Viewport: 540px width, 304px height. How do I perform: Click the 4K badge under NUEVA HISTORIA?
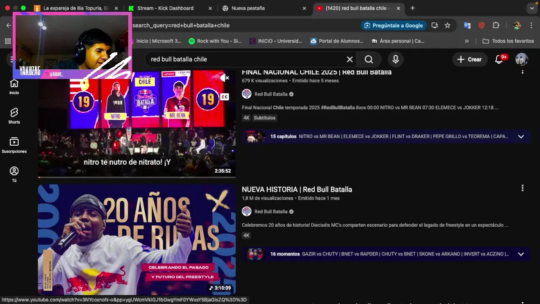[x=246, y=235]
